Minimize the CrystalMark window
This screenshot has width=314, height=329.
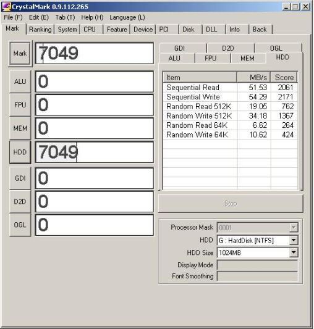[286, 7]
